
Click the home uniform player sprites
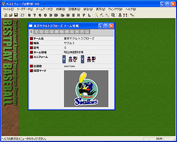point(73,59)
